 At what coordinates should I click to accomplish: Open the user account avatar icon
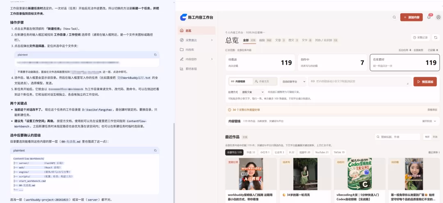[x=438, y=17]
